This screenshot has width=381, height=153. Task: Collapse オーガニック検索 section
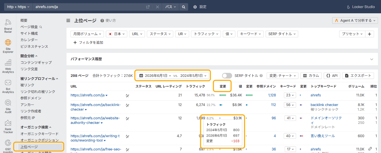[36, 127]
